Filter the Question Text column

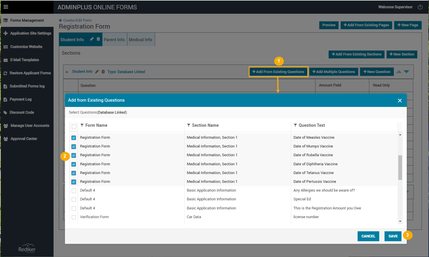[x=295, y=125]
